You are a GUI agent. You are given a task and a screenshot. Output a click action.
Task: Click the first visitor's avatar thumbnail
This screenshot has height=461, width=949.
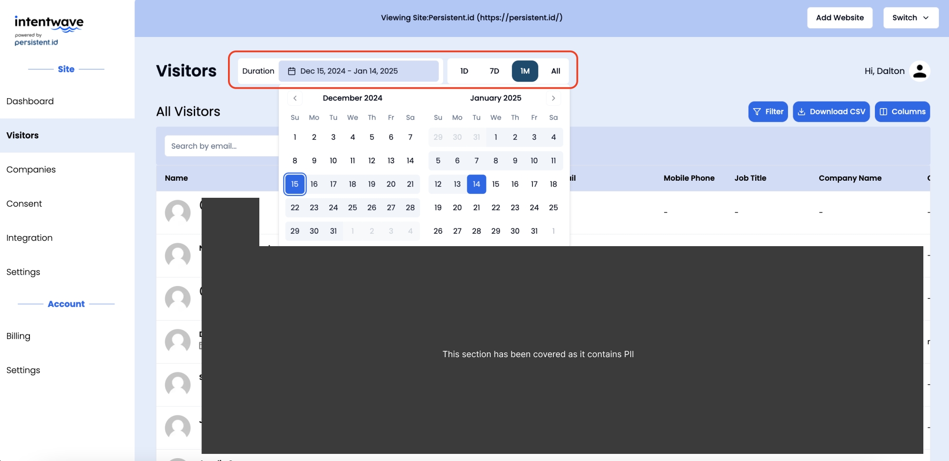pos(178,212)
